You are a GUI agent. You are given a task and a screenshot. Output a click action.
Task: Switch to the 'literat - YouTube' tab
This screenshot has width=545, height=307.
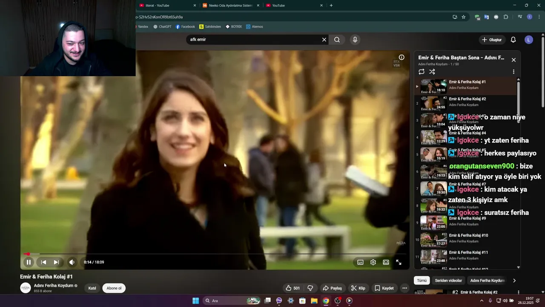point(166,6)
